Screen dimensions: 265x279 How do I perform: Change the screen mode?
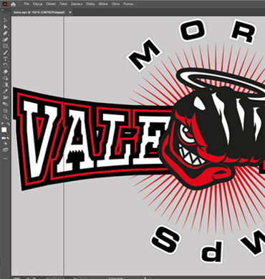coord(5,150)
